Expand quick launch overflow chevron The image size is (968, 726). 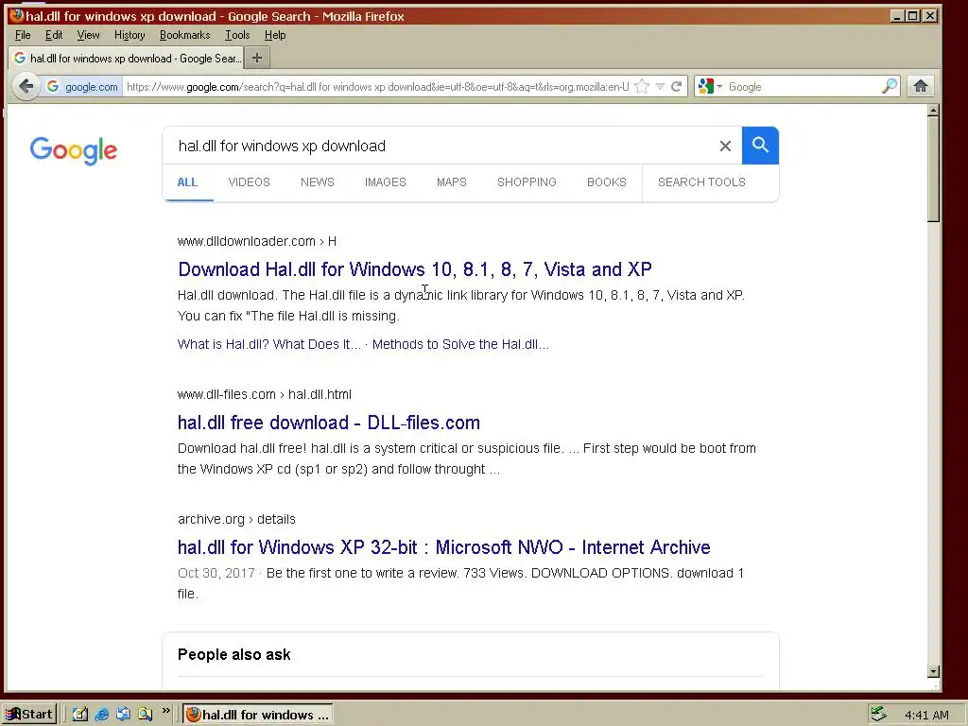point(165,711)
